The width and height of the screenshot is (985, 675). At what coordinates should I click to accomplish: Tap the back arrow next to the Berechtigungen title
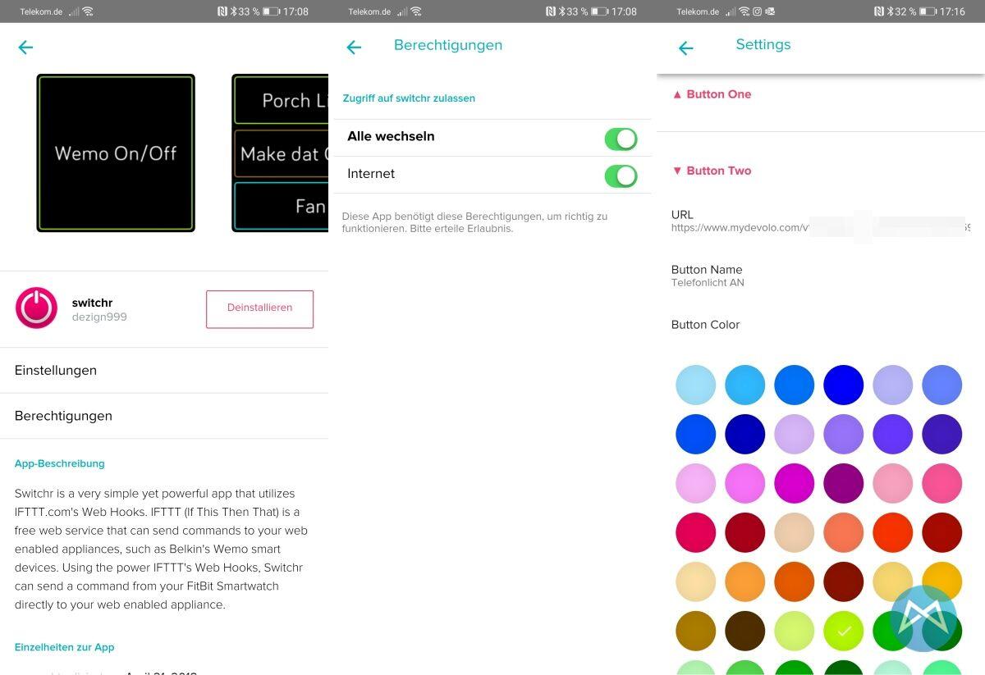pyautogui.click(x=354, y=48)
